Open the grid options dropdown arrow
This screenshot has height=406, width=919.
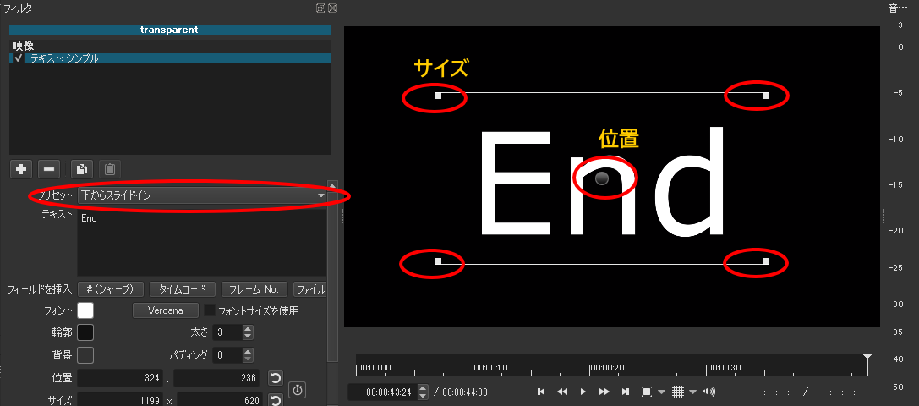click(692, 392)
